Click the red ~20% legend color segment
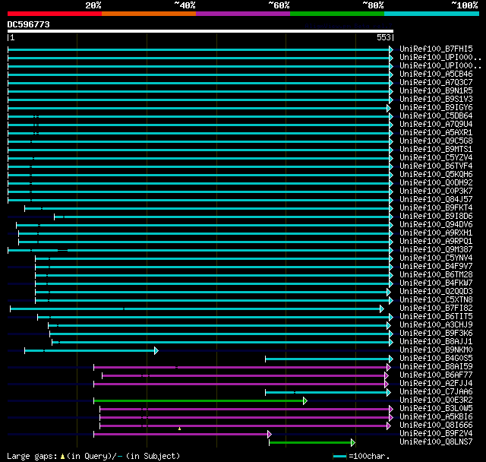This screenshot has width=486, height=462. click(55, 14)
